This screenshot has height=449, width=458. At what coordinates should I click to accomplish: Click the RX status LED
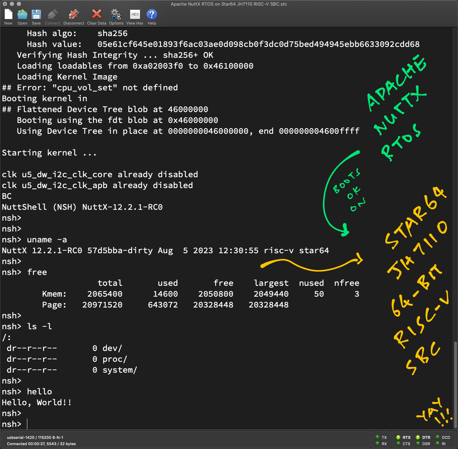coord(377,444)
